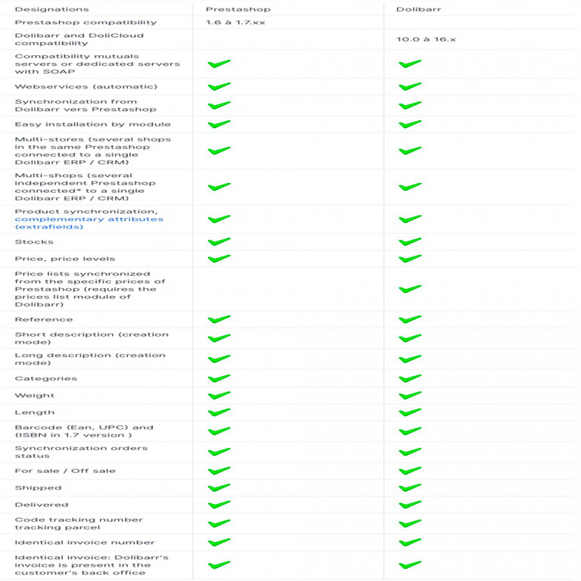Click the Synchronization orders status label
Screen dimensions: 581x581
click(x=81, y=452)
